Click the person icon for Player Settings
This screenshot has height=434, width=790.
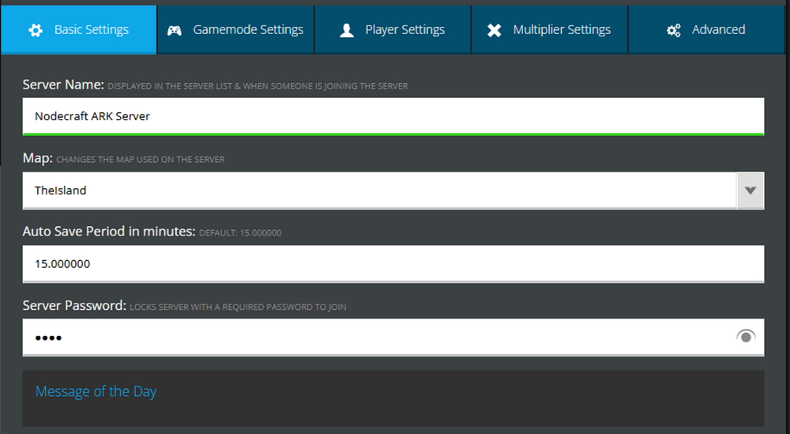[x=347, y=30]
